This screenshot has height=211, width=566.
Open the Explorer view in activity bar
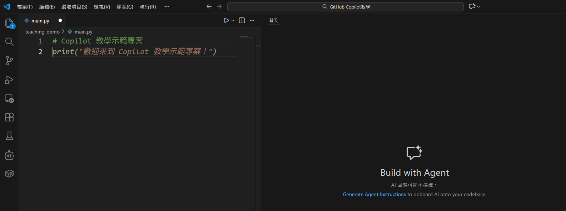pos(9,23)
